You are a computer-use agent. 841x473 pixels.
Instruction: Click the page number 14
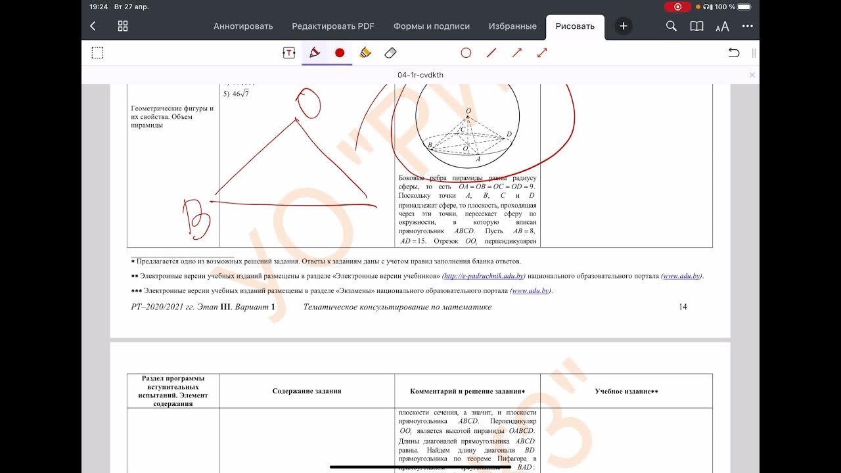pyautogui.click(x=683, y=307)
